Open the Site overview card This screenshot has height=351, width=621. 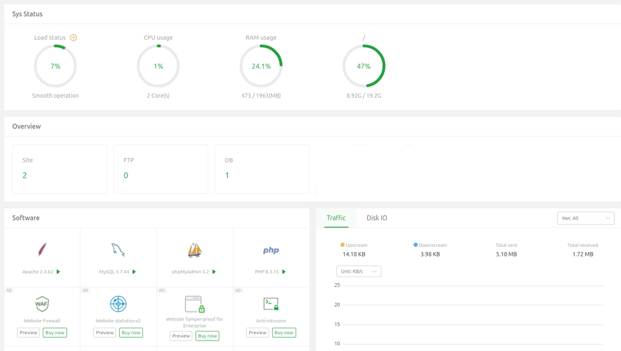[x=60, y=169]
